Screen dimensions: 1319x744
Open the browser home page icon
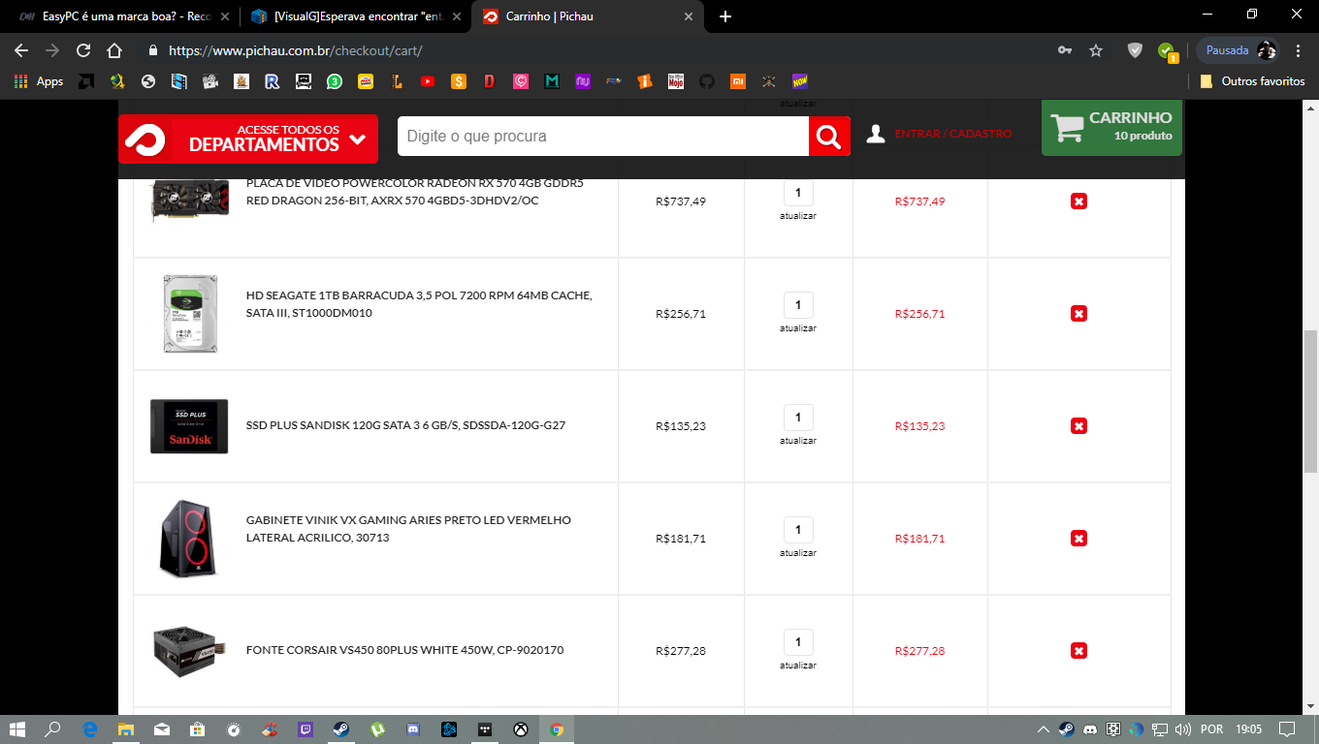click(114, 50)
